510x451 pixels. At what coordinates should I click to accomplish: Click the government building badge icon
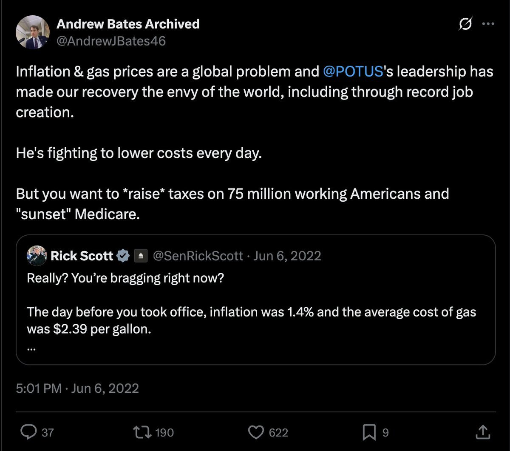click(140, 256)
